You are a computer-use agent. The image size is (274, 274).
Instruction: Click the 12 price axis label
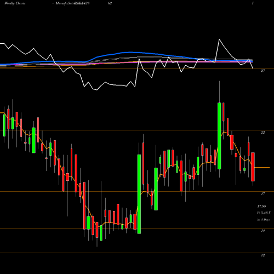click(x=262, y=255)
